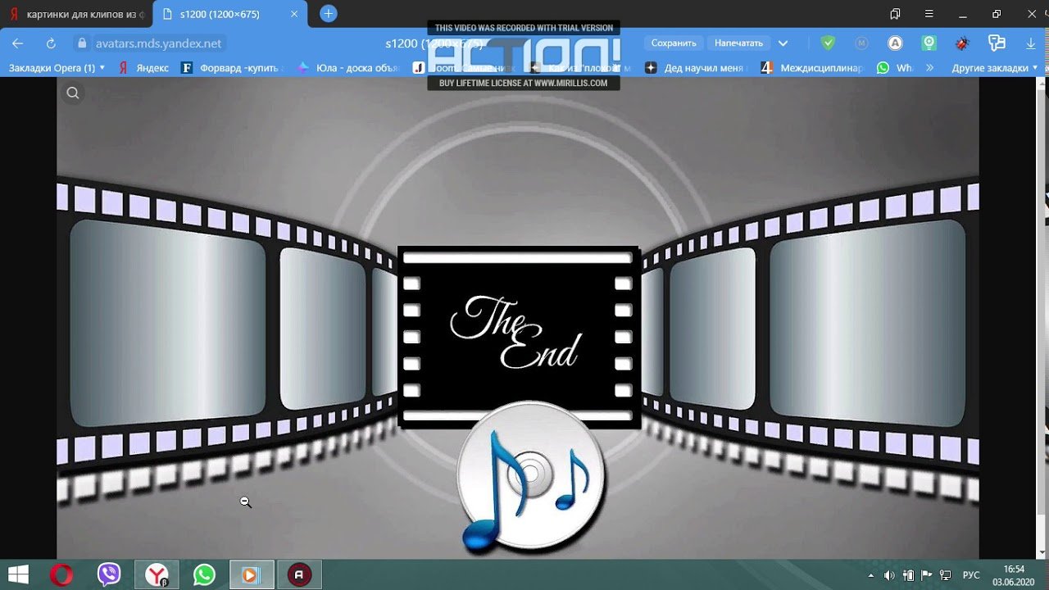Show hidden bookmarks with double chevron

pos(929,68)
